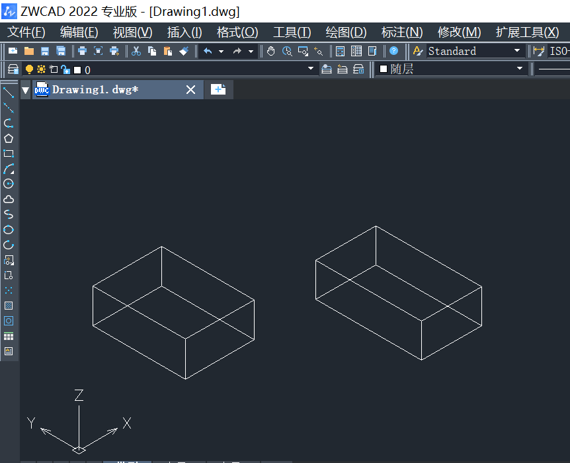Open the Tool Palettes icon
Screen dimensions: 570x463
point(372,51)
